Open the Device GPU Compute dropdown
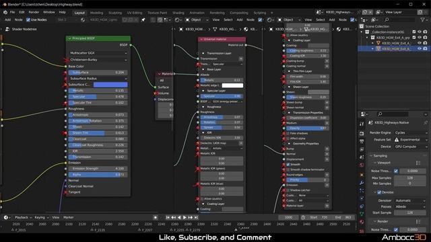This screenshot has width=431, height=242. [411, 147]
